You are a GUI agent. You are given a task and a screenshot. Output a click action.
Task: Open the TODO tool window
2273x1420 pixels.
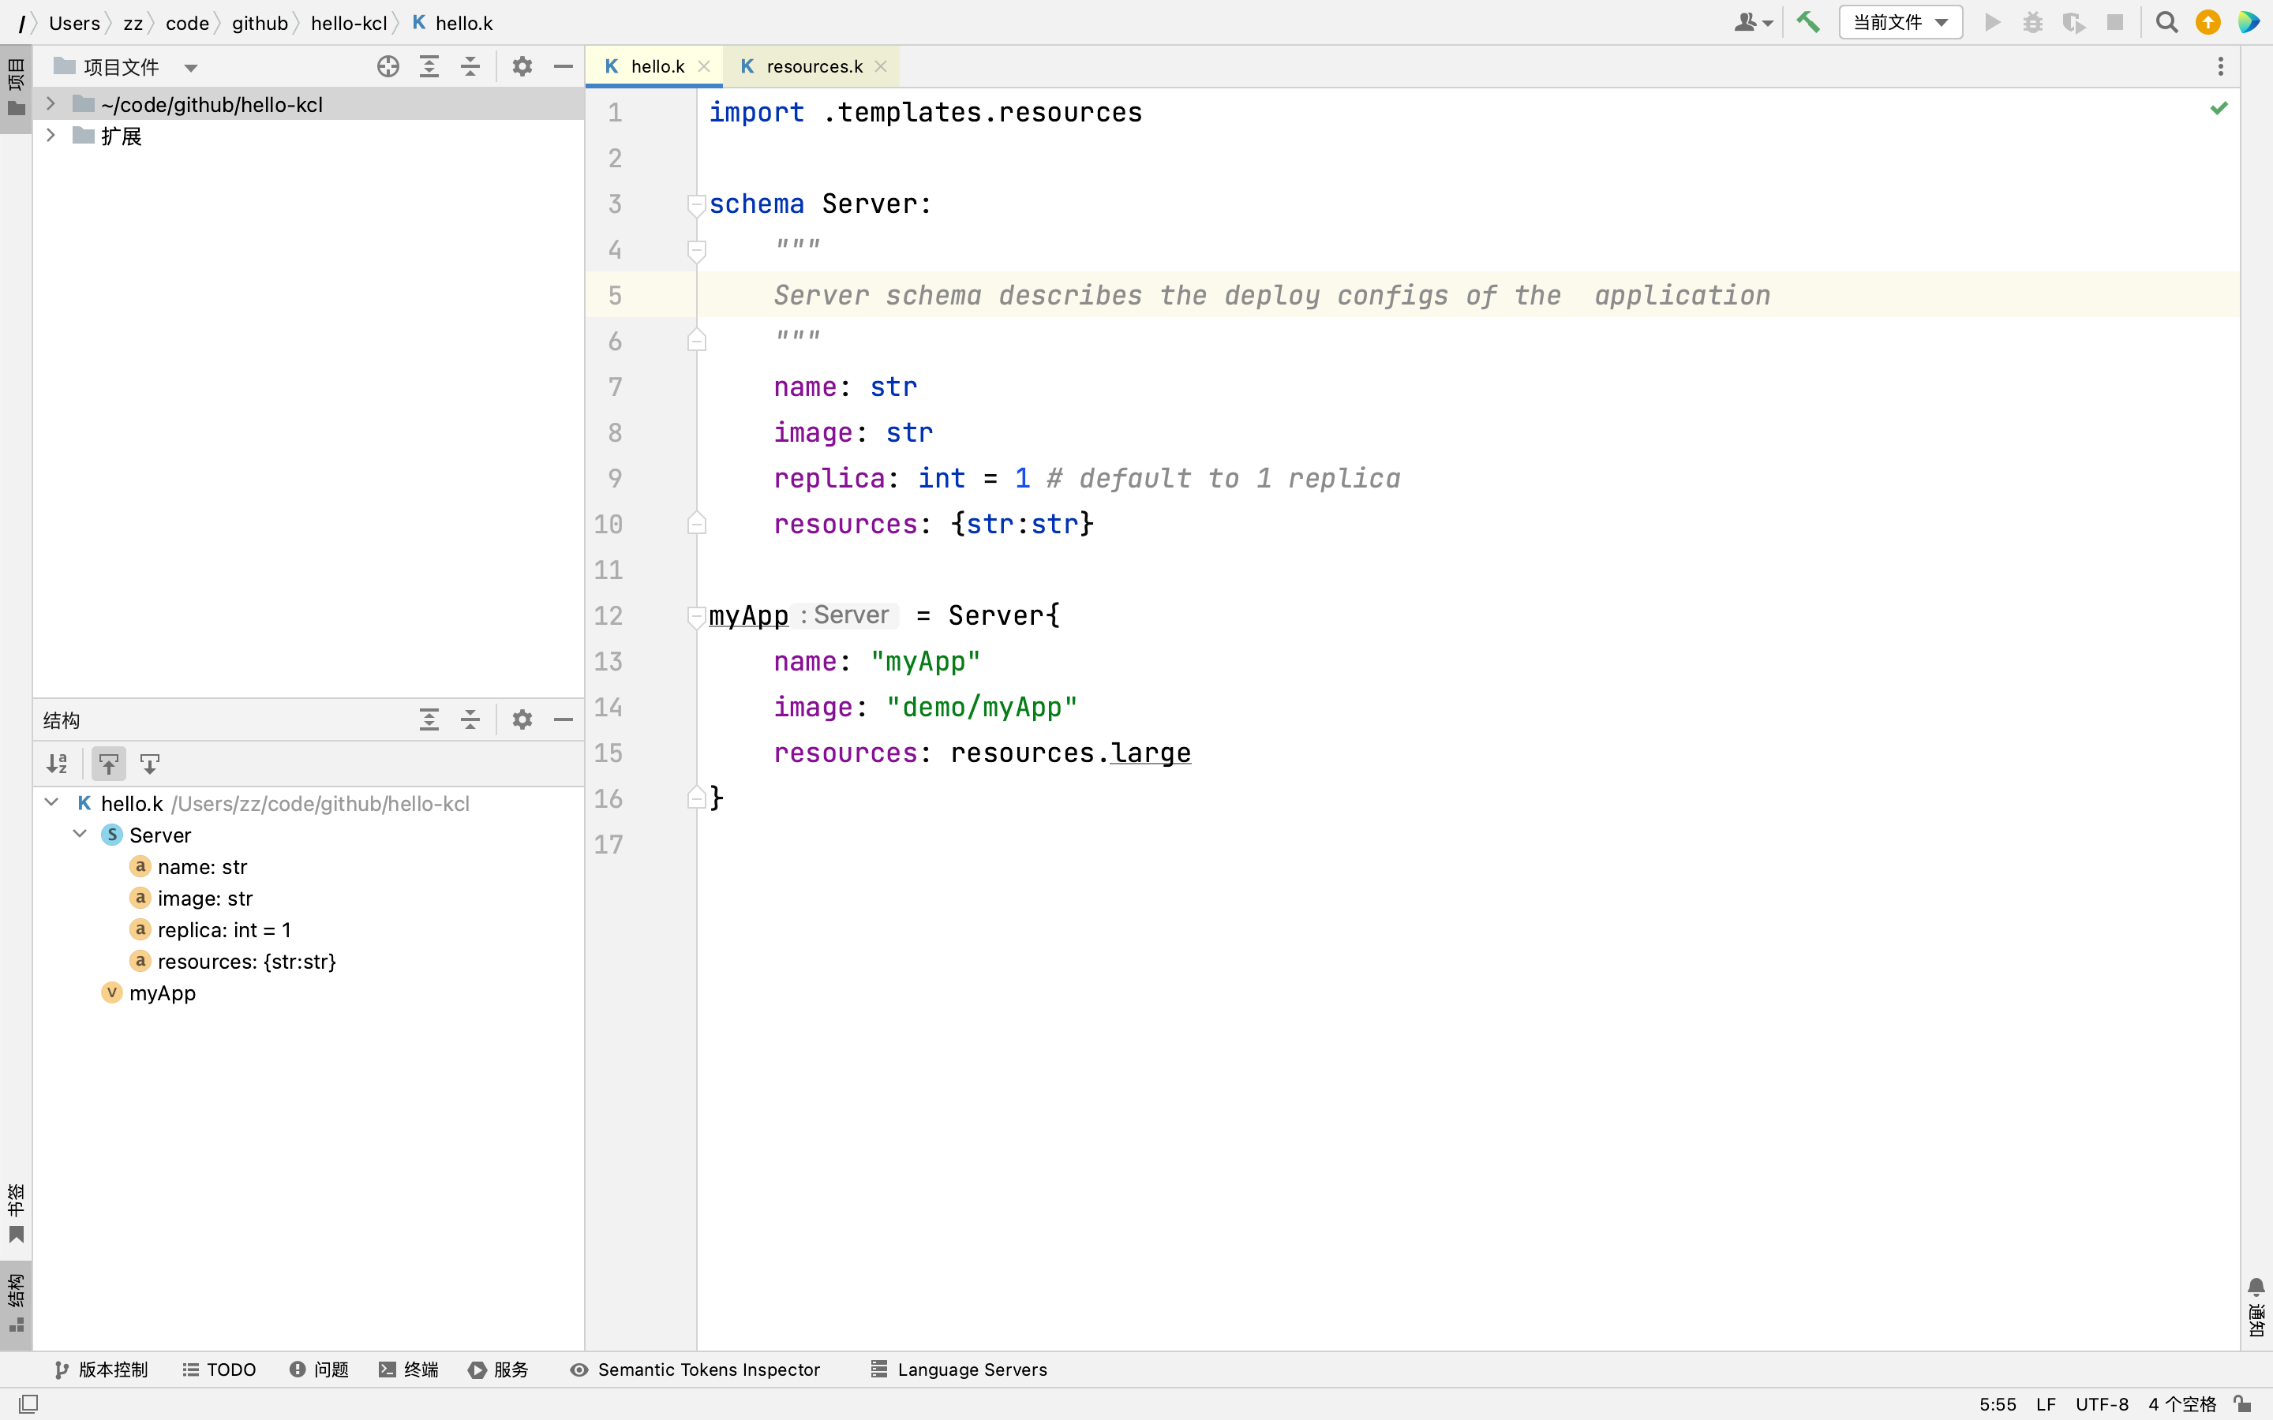pyautogui.click(x=219, y=1370)
